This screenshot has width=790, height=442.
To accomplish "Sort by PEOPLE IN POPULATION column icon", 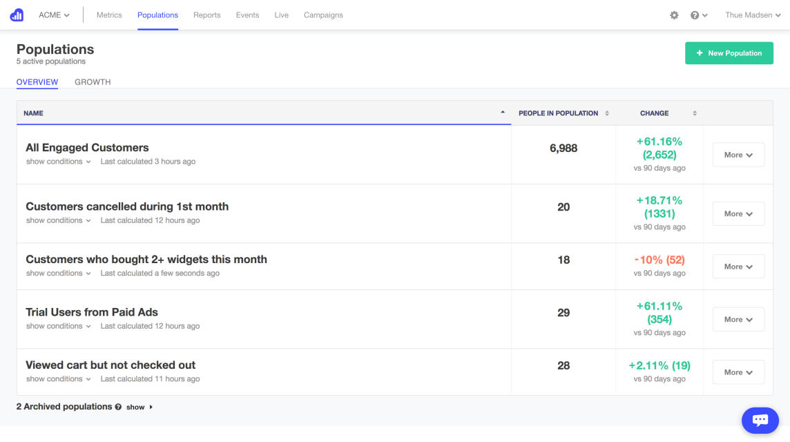I will click(x=607, y=113).
